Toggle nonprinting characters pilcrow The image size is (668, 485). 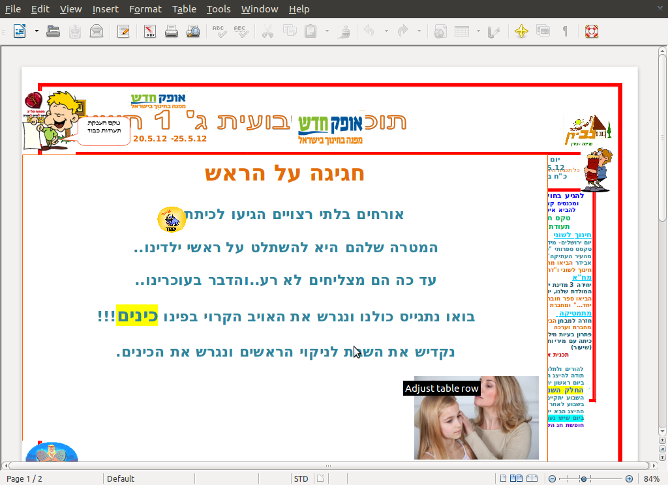[565, 31]
